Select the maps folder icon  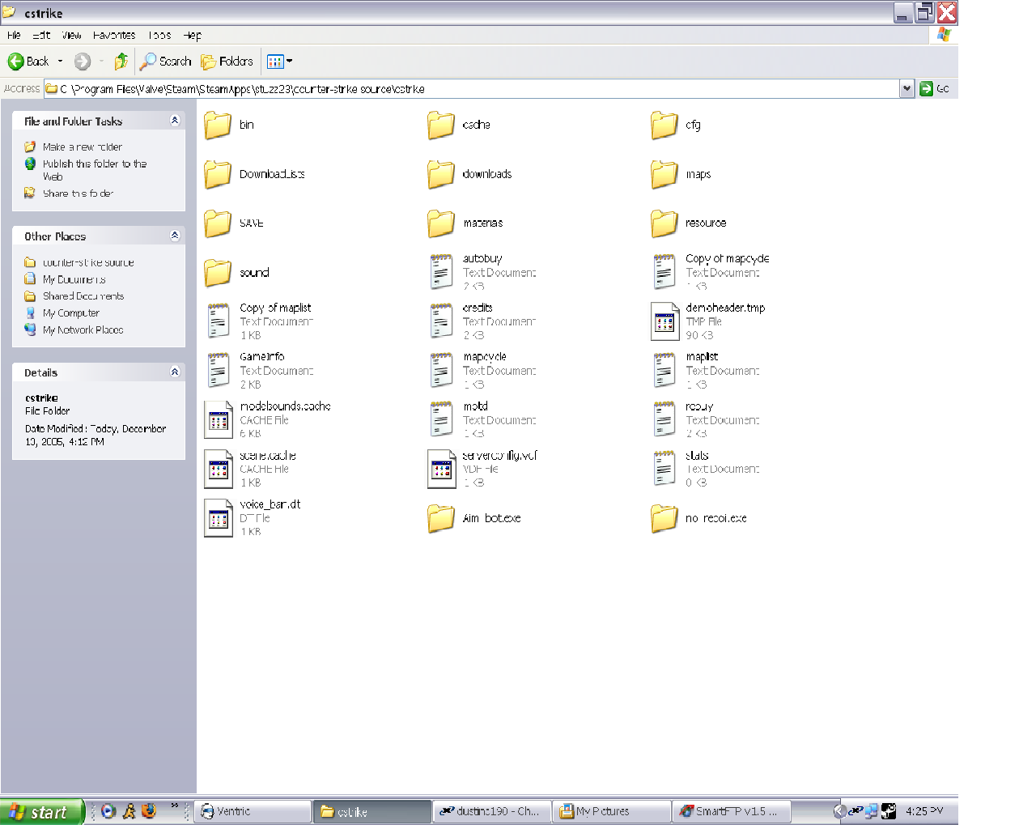click(664, 174)
